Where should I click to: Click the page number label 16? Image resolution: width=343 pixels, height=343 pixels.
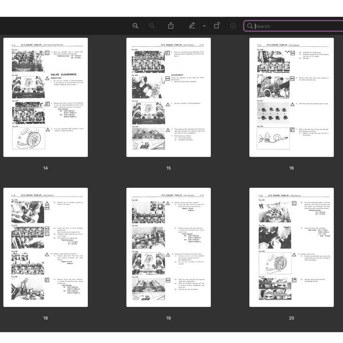tap(291, 168)
